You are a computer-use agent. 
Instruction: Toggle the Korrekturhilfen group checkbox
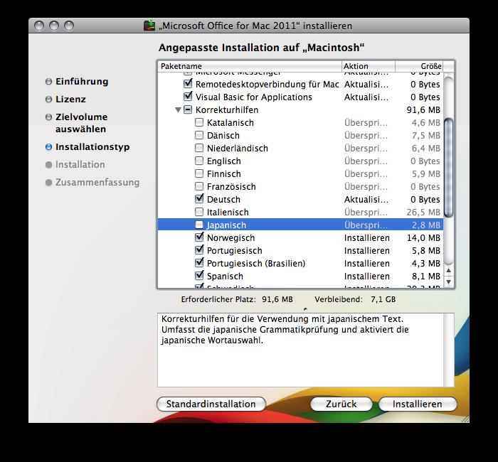click(x=188, y=109)
